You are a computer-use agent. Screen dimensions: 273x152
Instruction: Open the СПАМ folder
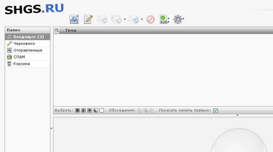[28, 57]
